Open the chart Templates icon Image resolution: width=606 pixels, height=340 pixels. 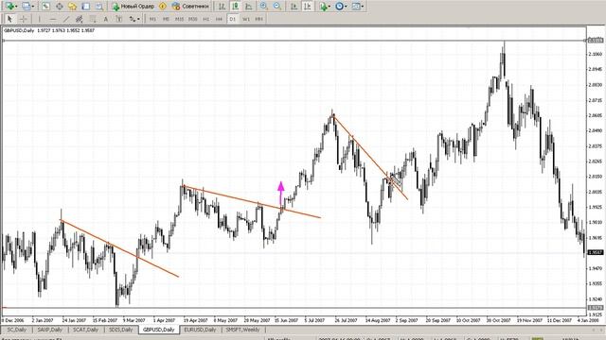(356, 7)
